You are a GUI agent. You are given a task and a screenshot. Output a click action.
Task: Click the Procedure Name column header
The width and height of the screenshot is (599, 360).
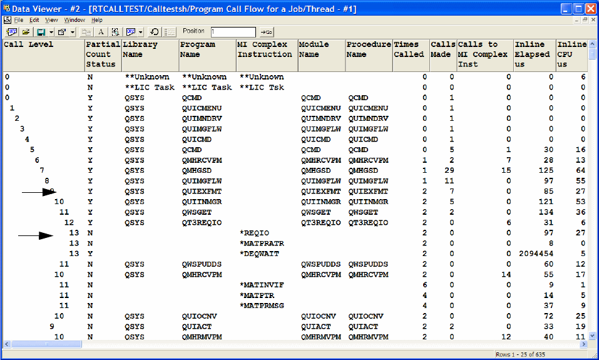click(x=369, y=56)
